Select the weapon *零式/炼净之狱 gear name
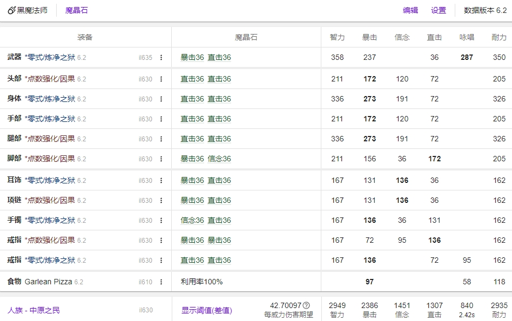 click(50, 57)
